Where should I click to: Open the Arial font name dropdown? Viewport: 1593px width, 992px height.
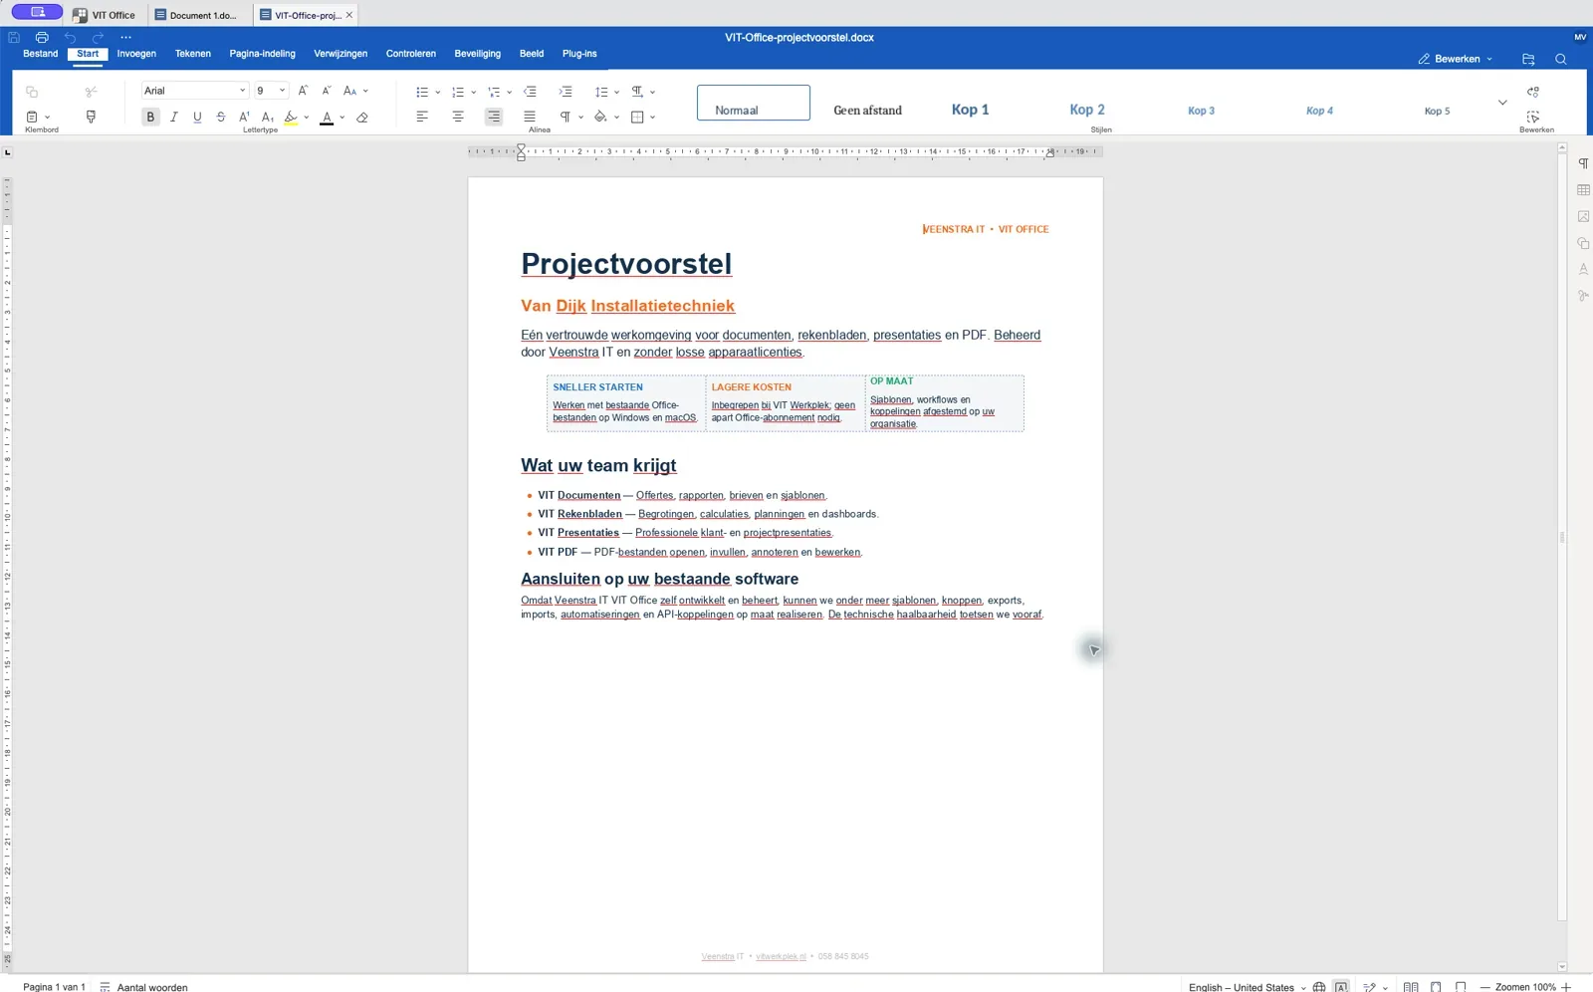pyautogui.click(x=242, y=91)
